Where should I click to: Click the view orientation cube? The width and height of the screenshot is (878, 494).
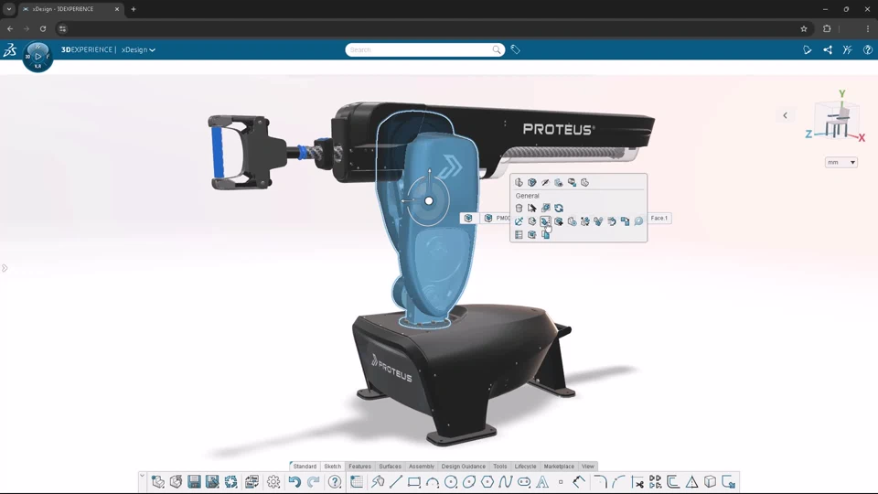pos(837,121)
